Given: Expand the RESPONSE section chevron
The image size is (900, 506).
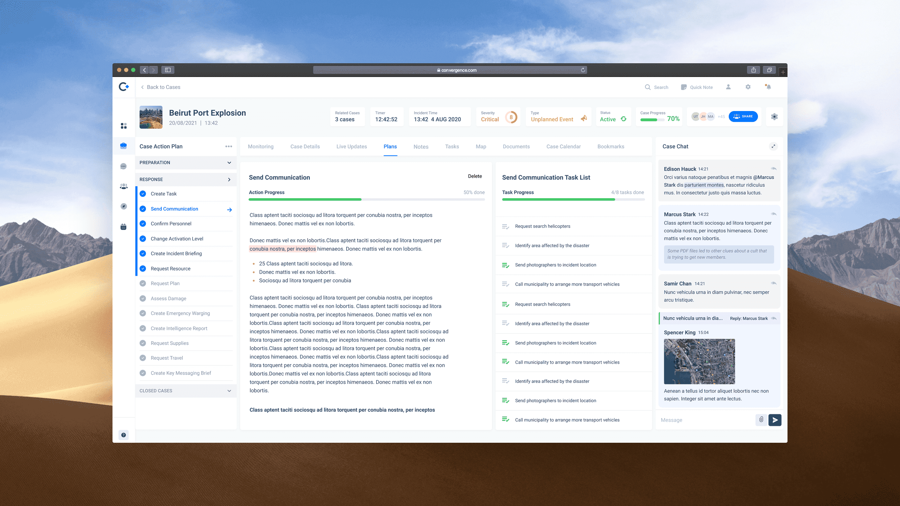Looking at the screenshot, I should [x=229, y=179].
